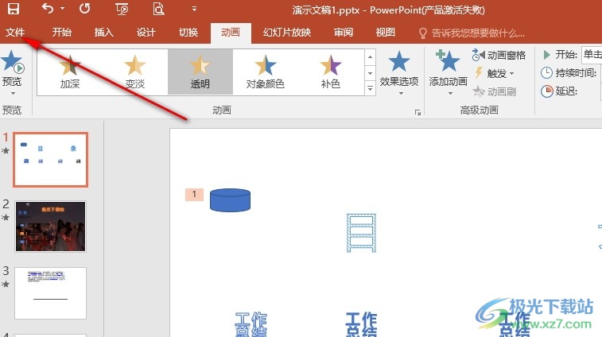Open the 审阅 tab
The height and width of the screenshot is (337, 602).
(344, 33)
